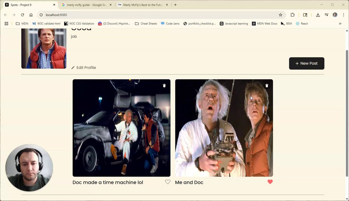This screenshot has width=349, height=201.
Task: Close the Google Search tab
Action: click(110, 5)
